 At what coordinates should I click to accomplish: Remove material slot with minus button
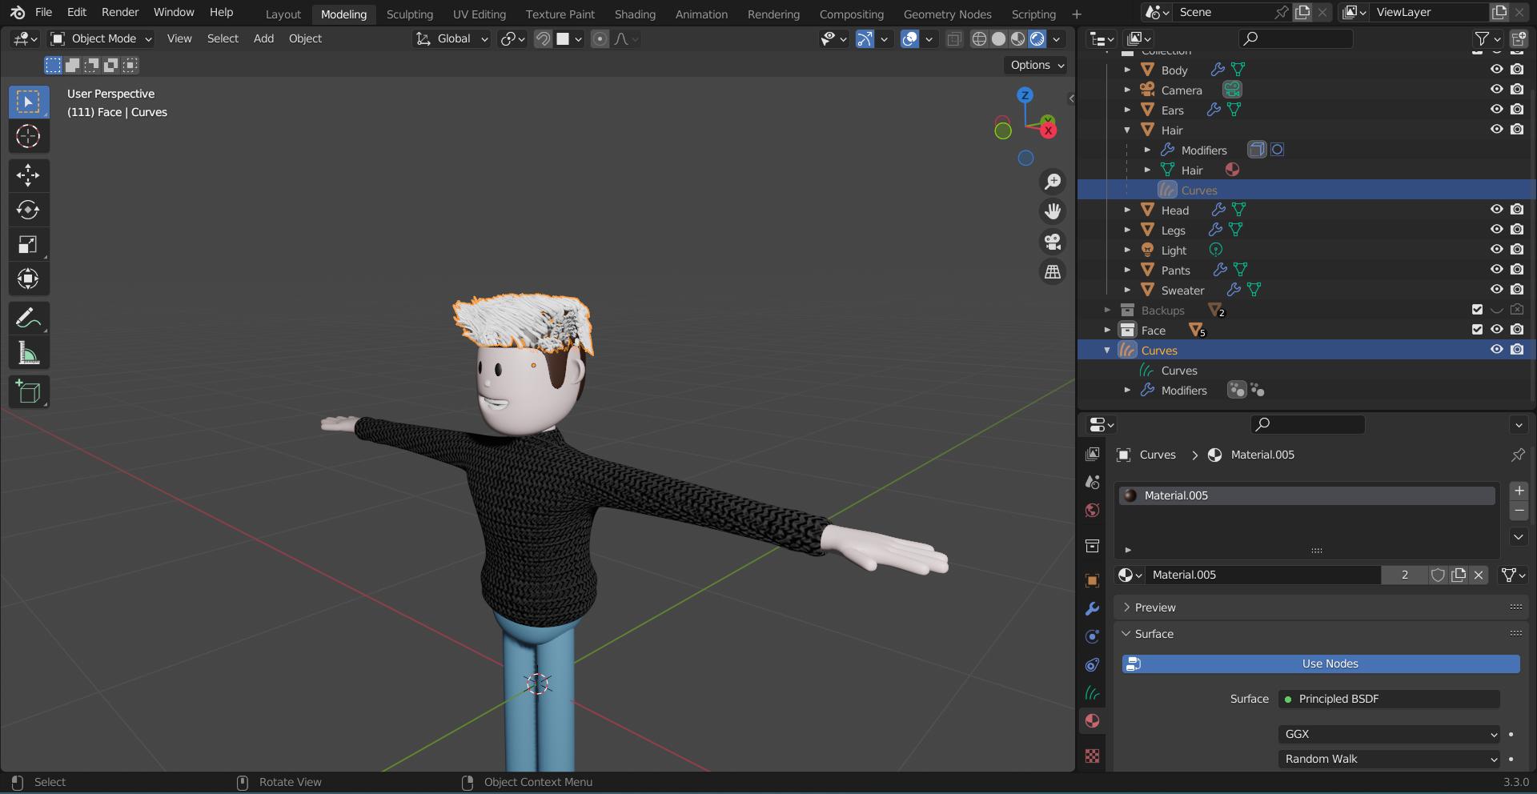[1519, 511]
